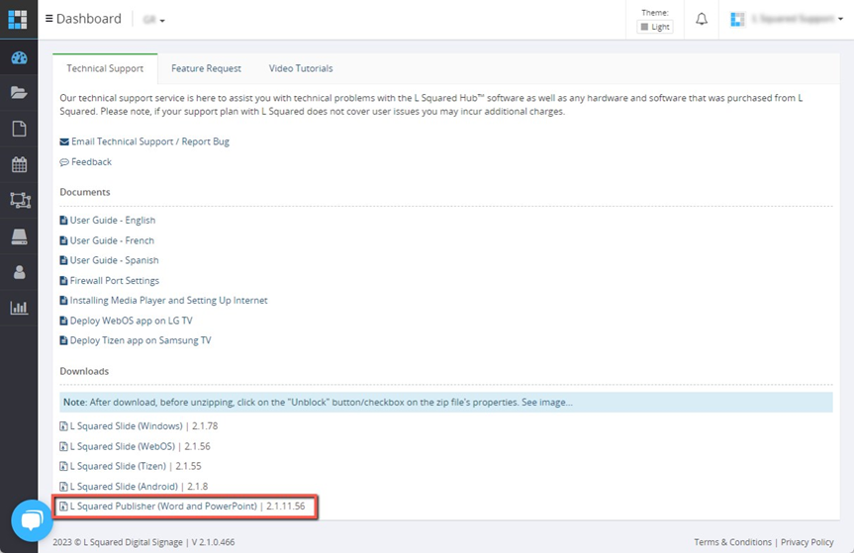Viewport: 854px width, 553px height.
Task: Open Terms & Conditions link
Action: pos(732,542)
